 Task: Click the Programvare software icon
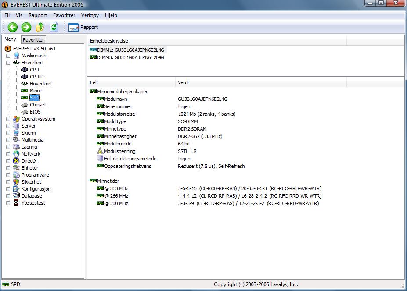16,175
